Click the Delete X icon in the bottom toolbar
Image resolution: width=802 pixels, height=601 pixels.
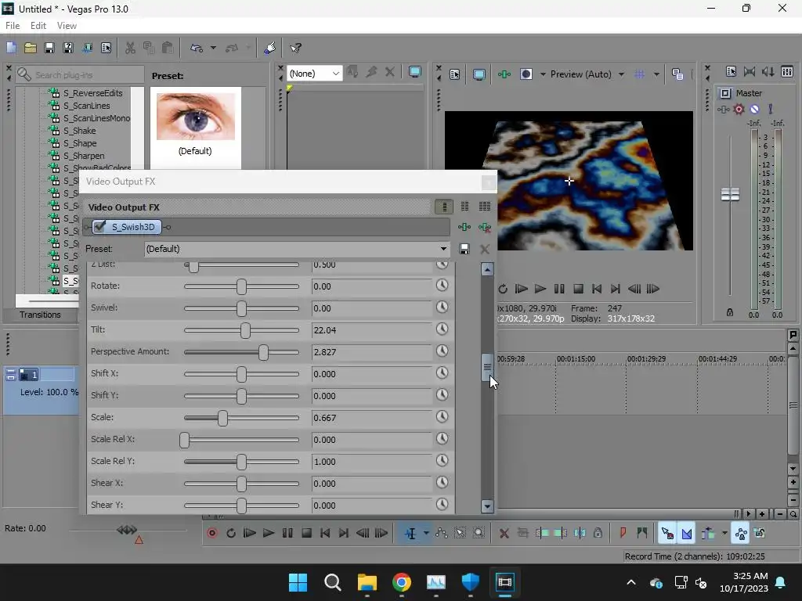[504, 533]
